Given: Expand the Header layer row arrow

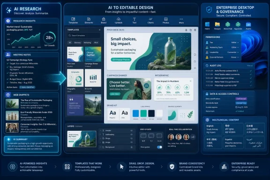Looking at the screenshot, I should [x=100, y=131].
